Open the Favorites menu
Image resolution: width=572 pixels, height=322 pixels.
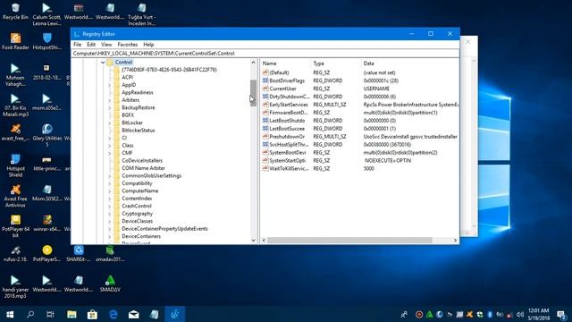tap(127, 44)
